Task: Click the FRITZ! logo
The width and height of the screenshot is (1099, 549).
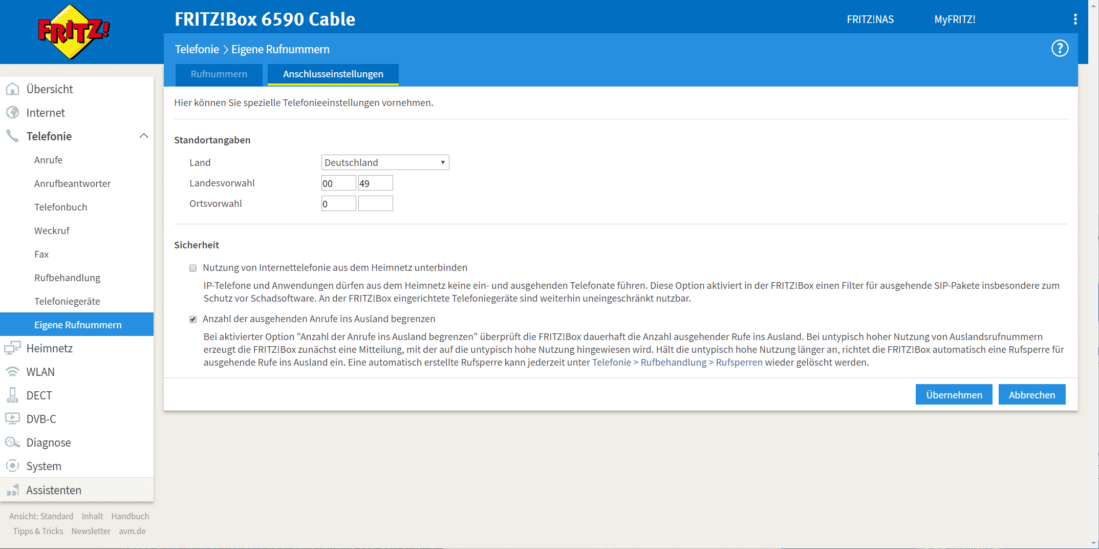Action: click(x=74, y=32)
